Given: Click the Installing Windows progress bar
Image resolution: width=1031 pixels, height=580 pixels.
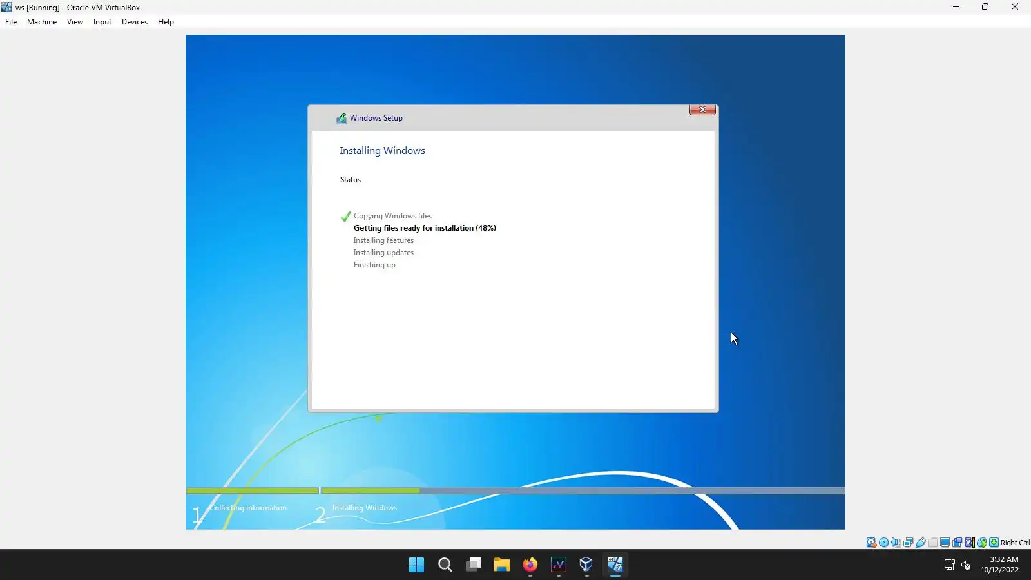Looking at the screenshot, I should point(583,490).
